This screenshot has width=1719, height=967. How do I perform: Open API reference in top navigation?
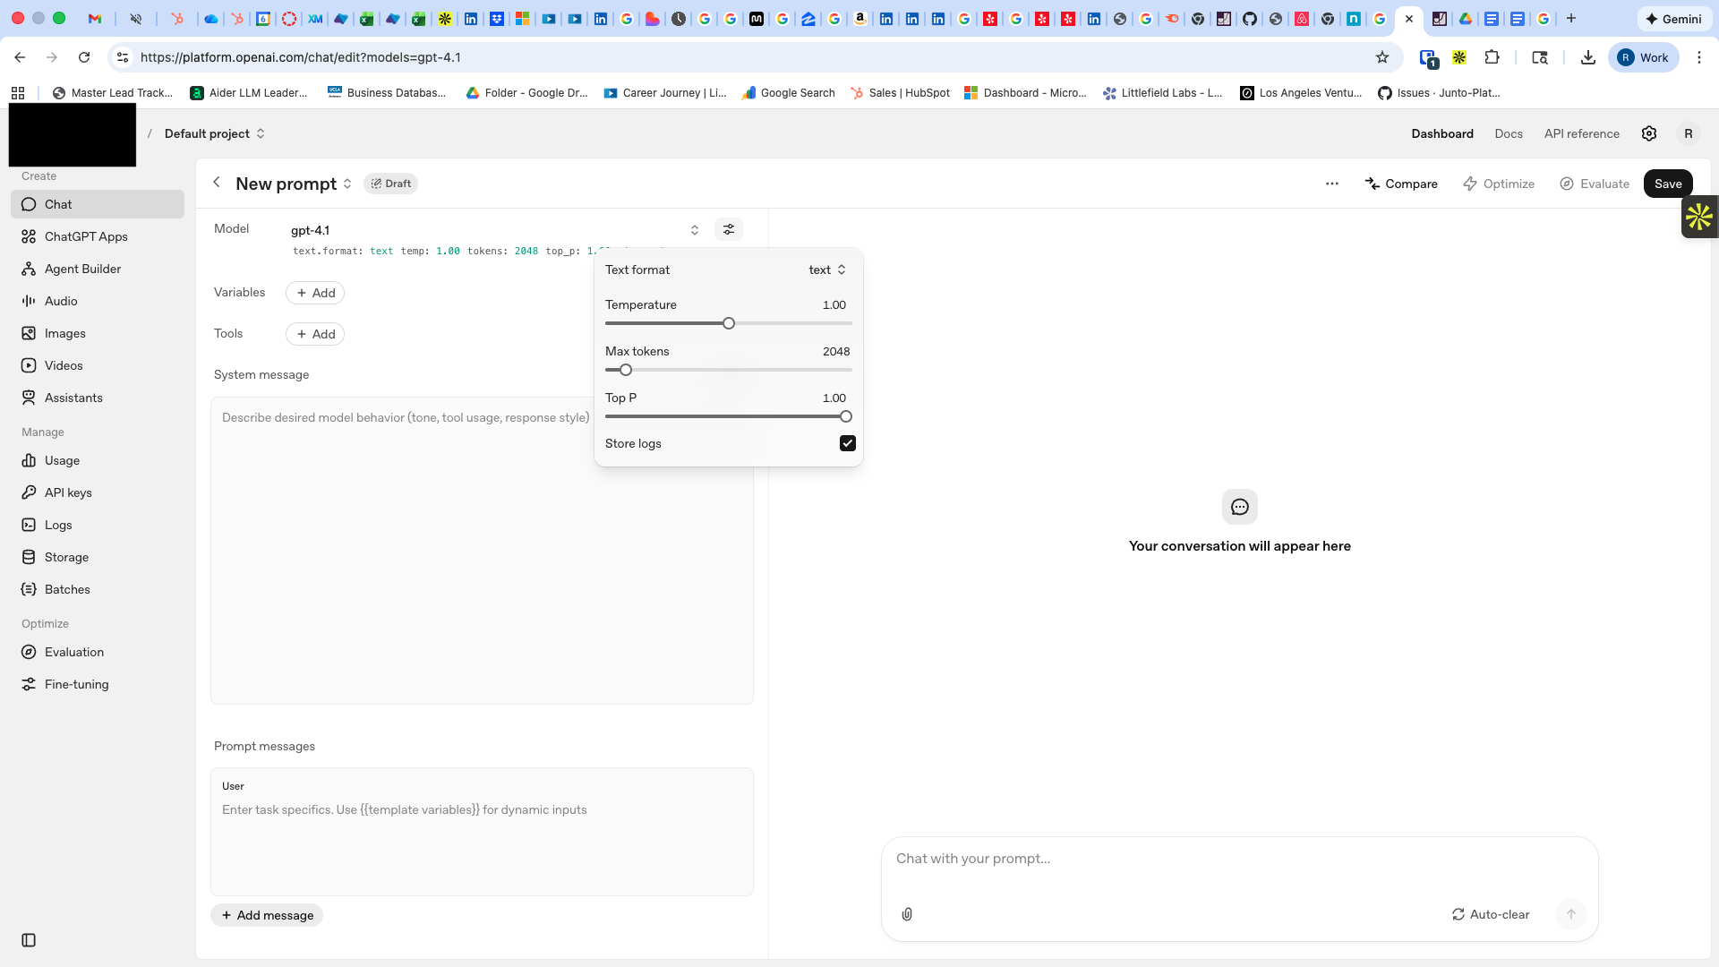(x=1581, y=133)
